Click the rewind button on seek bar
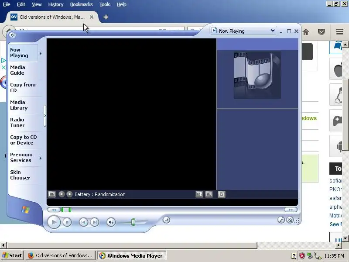349x262 pixels. 54,210
